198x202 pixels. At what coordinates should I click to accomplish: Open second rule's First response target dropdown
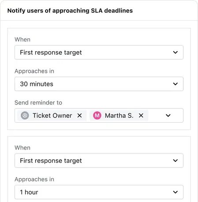click(99, 161)
